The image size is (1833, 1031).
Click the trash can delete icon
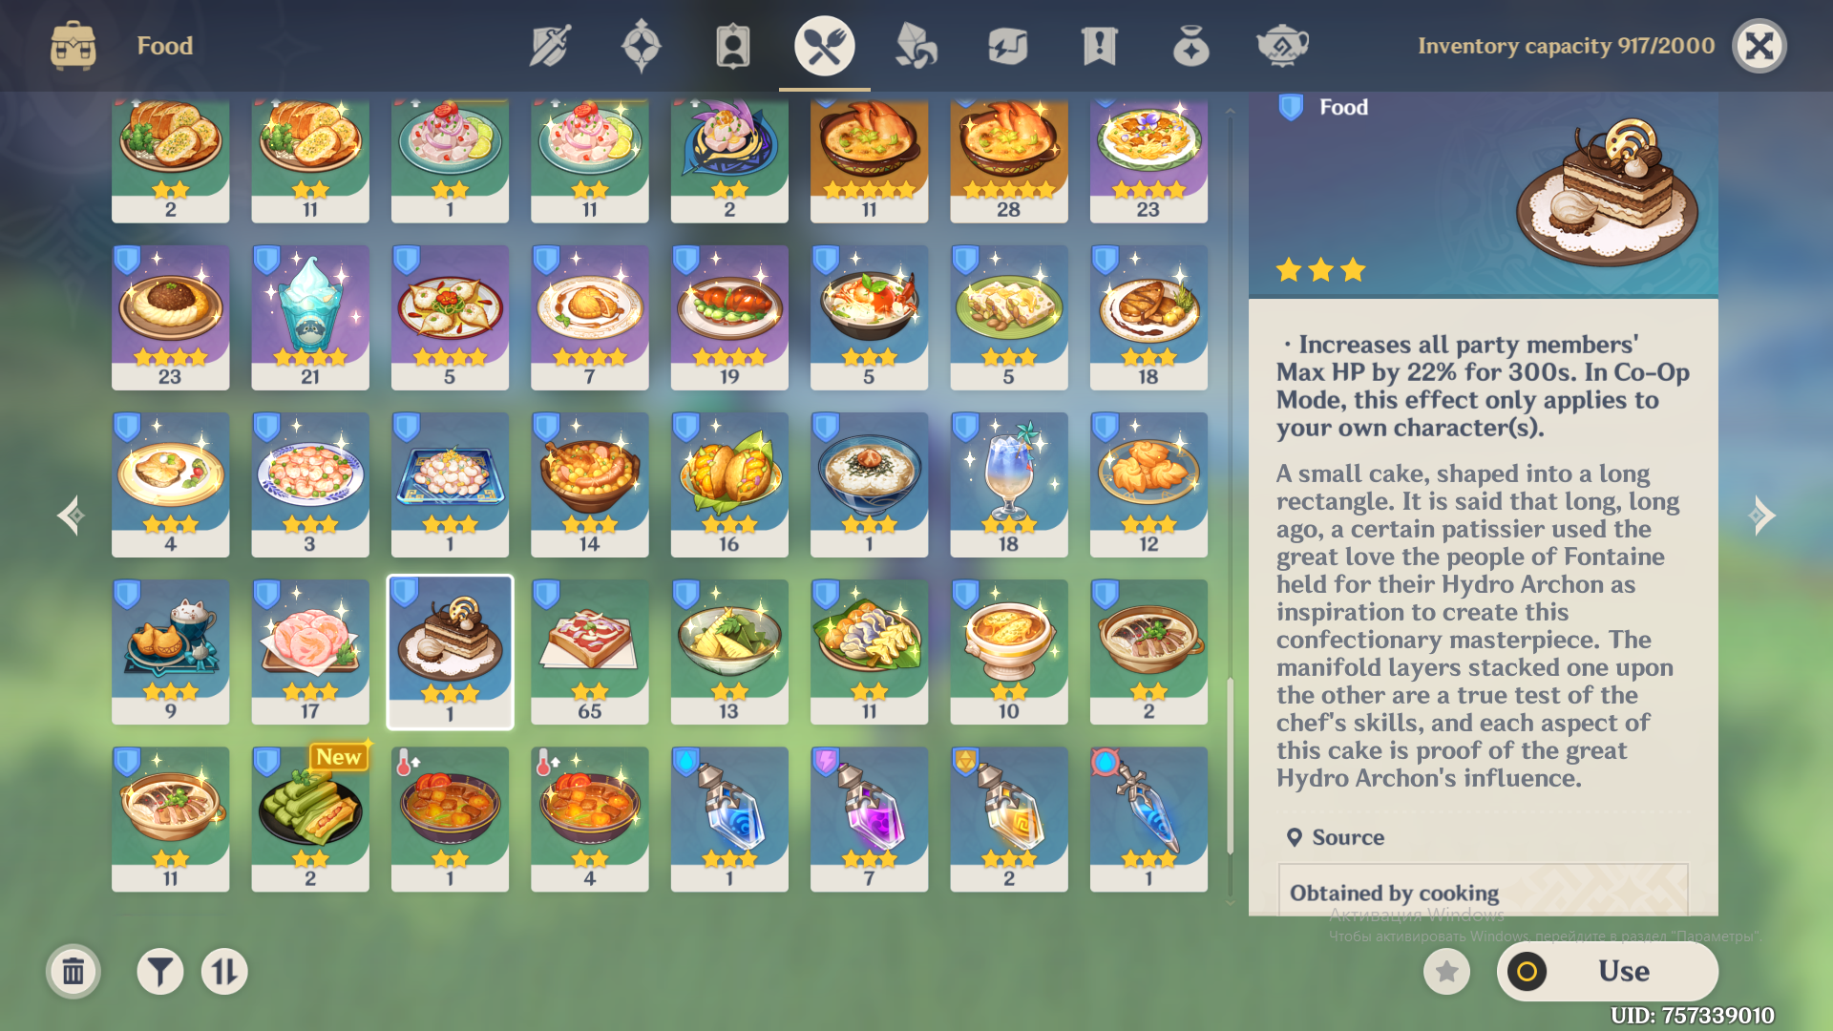74,972
